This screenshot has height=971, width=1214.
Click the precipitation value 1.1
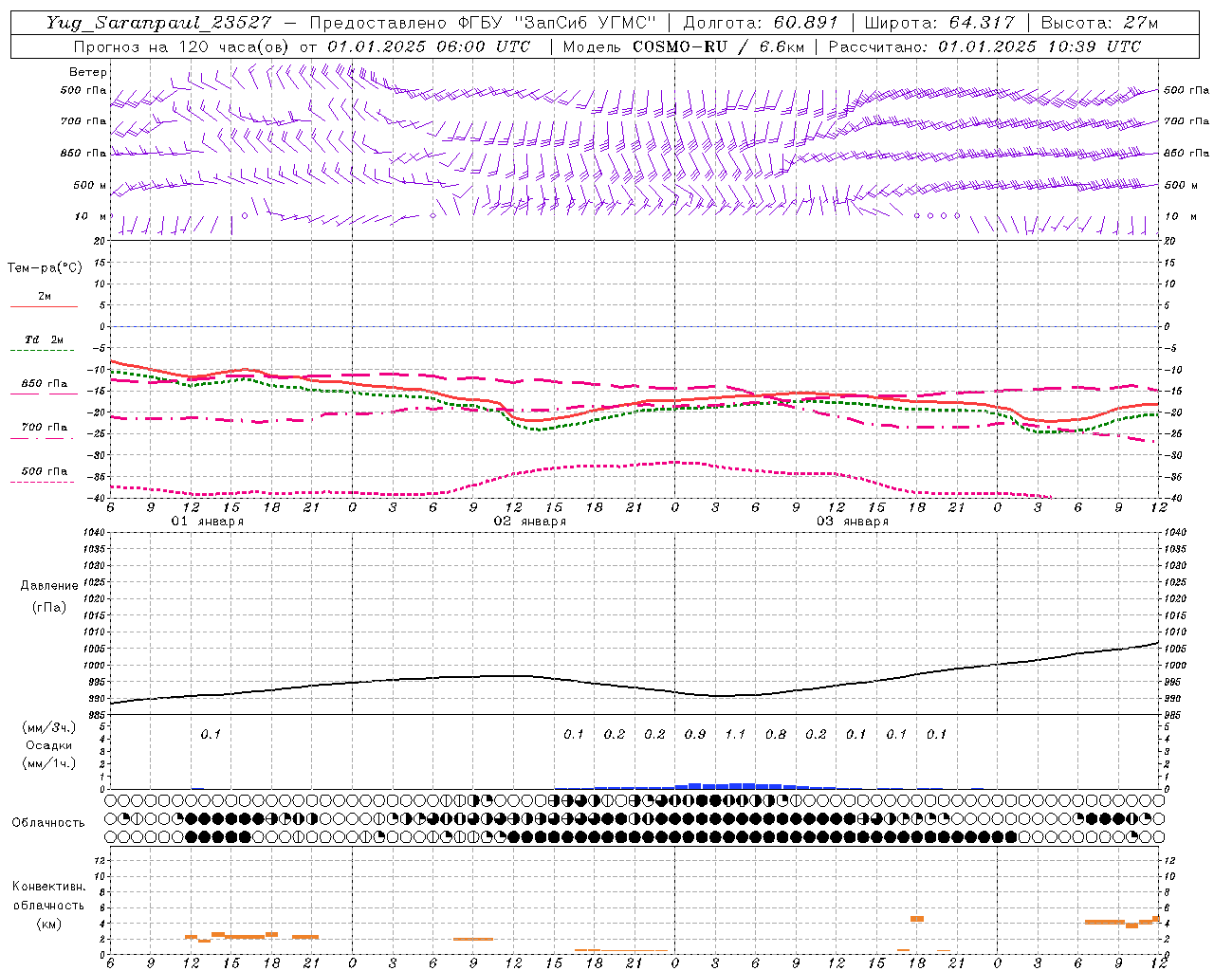[735, 734]
